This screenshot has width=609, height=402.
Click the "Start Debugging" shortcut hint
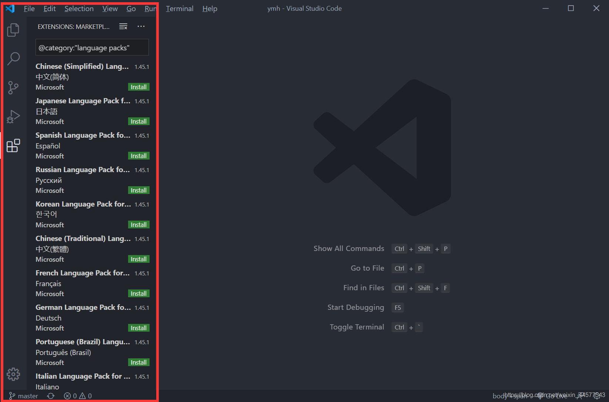click(356, 307)
